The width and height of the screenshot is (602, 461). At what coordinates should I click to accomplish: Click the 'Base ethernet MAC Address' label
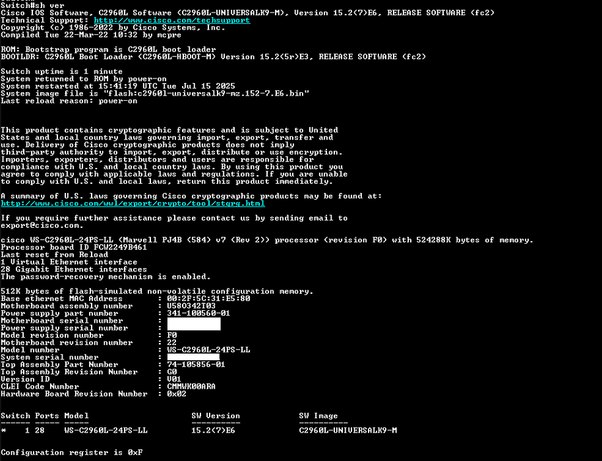click(62, 298)
